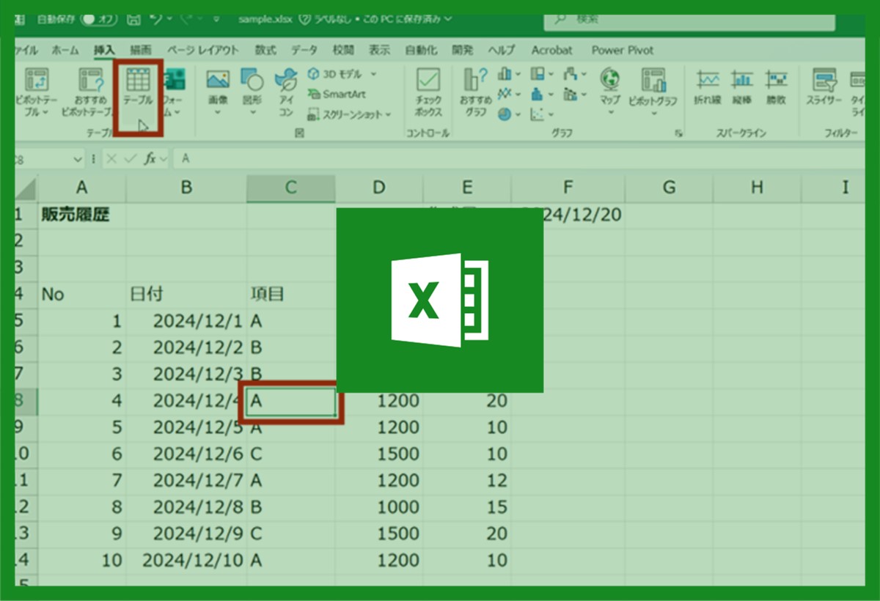Click the 検索 search box

click(x=689, y=19)
